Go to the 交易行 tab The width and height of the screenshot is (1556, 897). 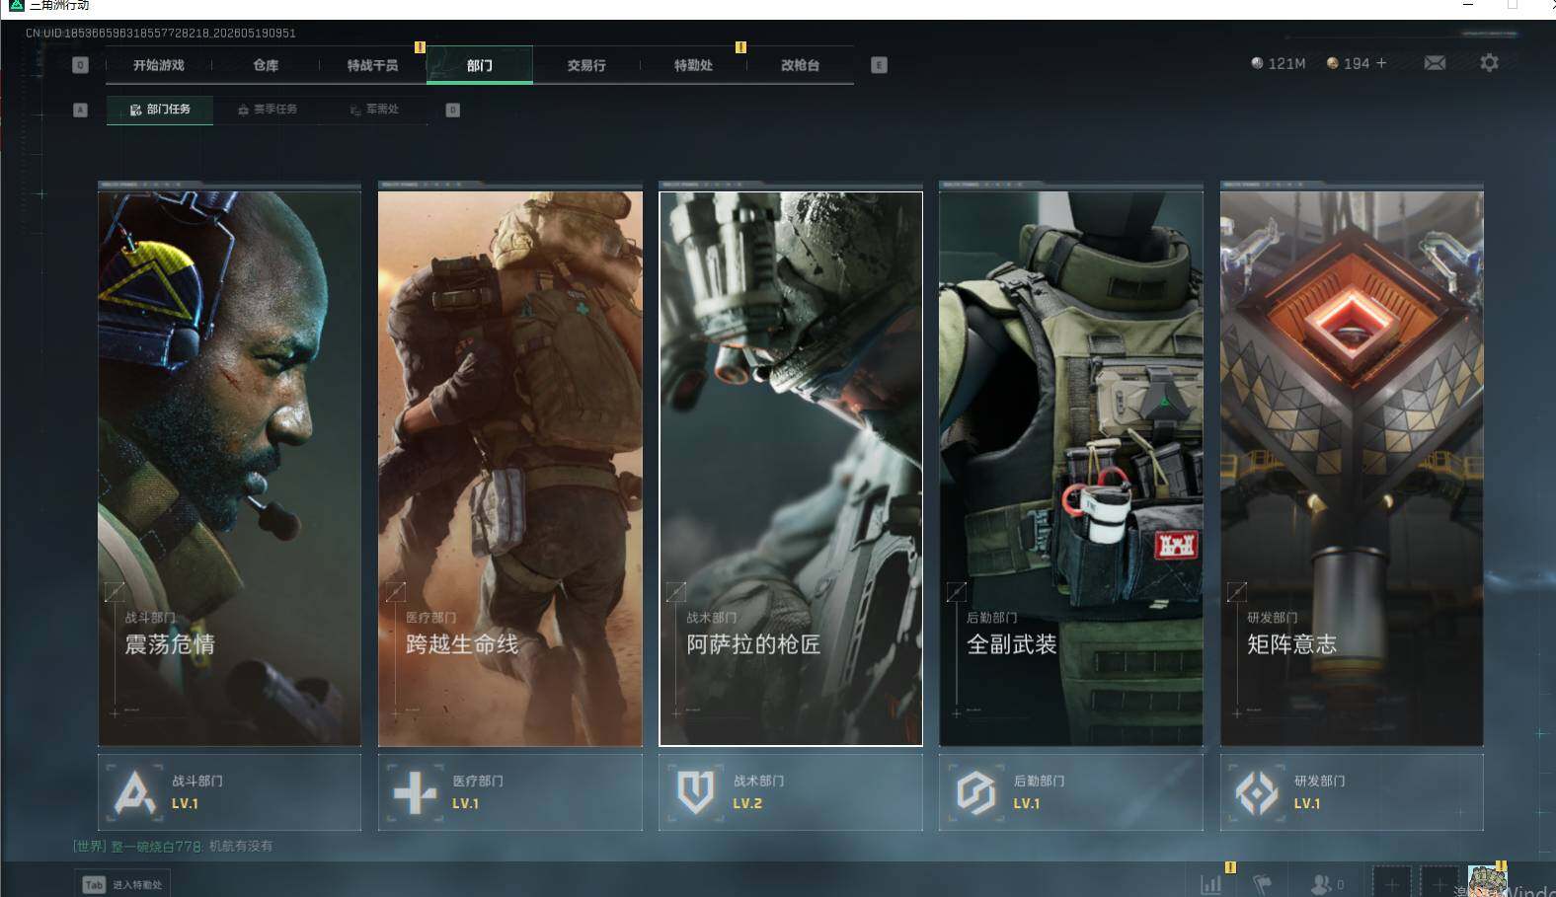point(586,65)
